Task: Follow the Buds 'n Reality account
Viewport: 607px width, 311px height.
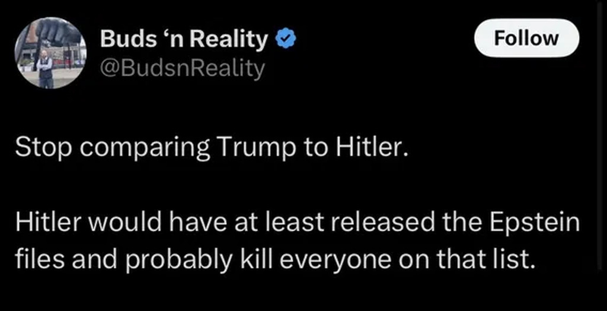Action: [x=526, y=38]
